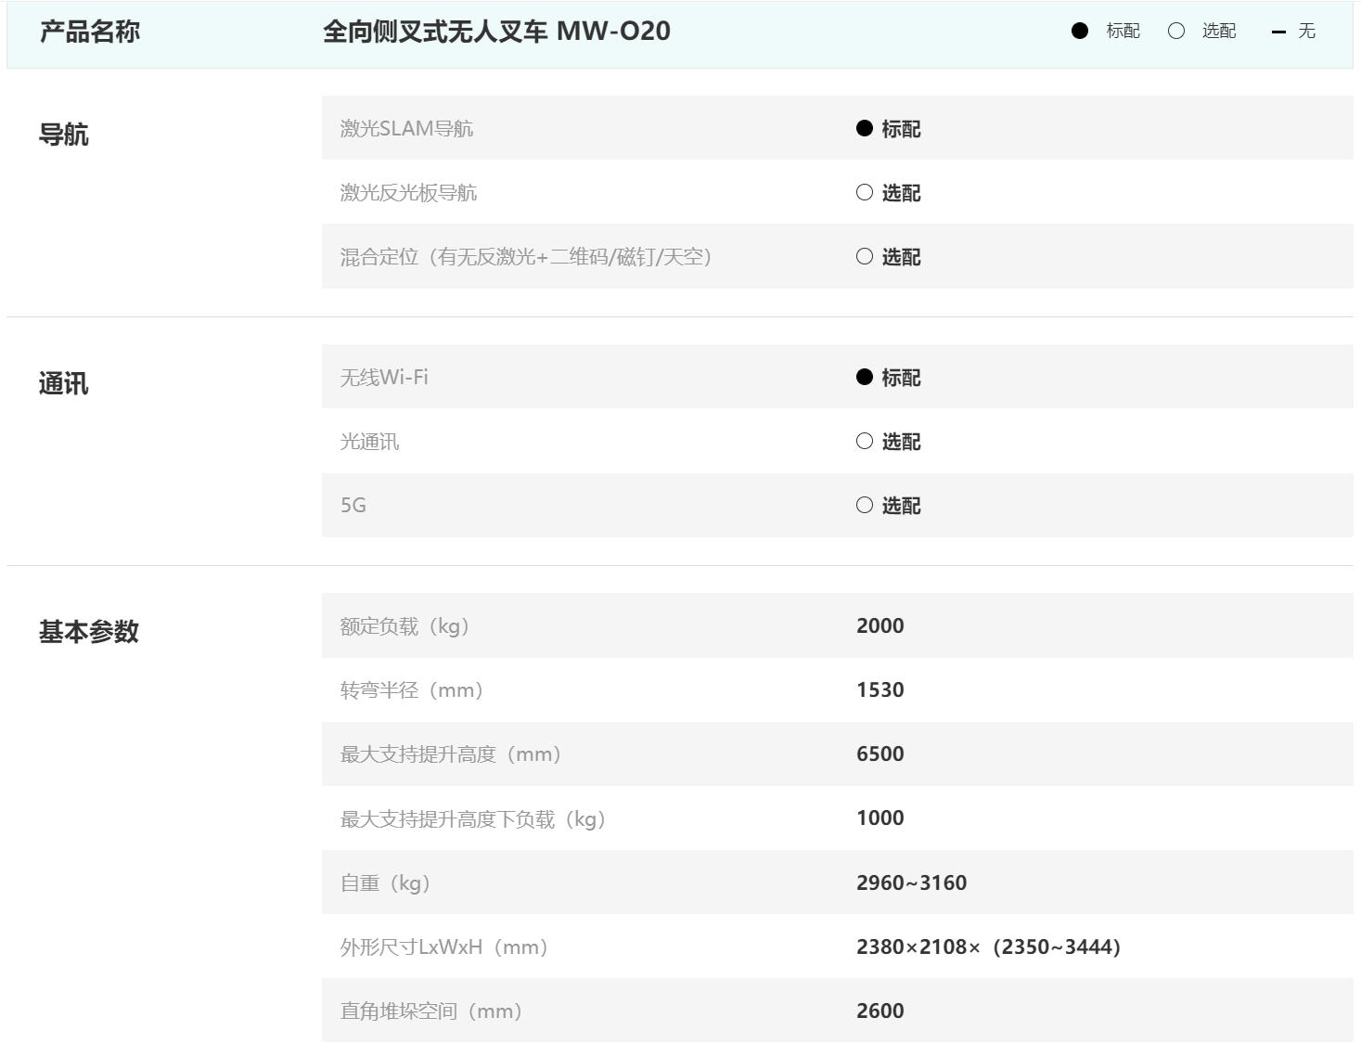Click the hollow 选配 legend circle in header
Viewport: 1361px width, 1043px height.
pyautogui.click(x=1176, y=31)
